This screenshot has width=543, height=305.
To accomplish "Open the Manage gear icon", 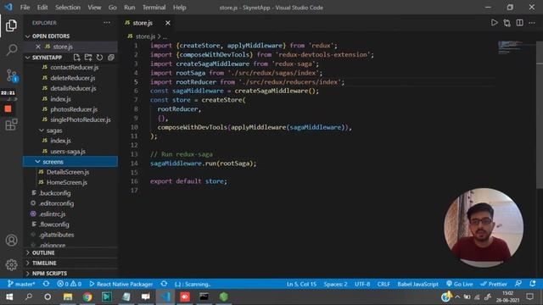I will click(11, 264).
